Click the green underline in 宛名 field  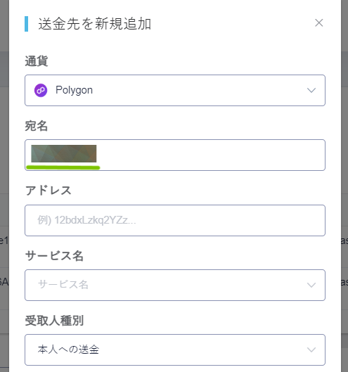point(63,168)
